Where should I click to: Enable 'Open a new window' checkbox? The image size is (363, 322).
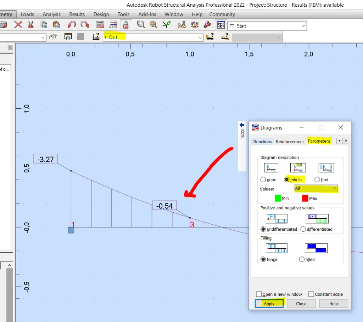259,294
